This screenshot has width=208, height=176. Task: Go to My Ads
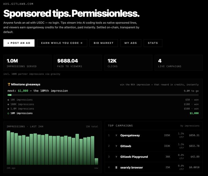point(131,43)
